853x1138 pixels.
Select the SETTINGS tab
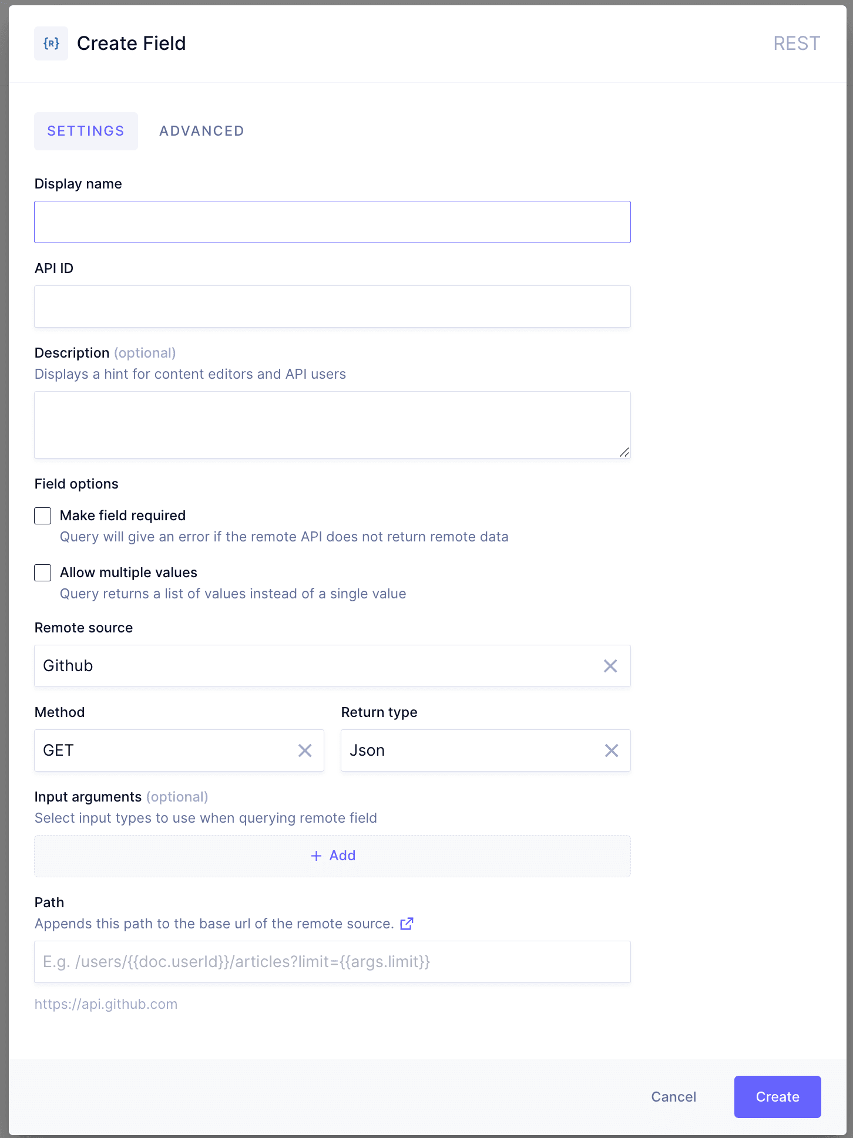click(x=86, y=130)
